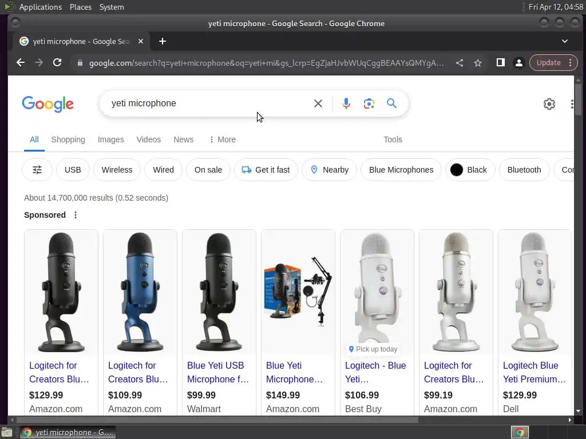
Task: Open the Blue Yeti USB Microphone Walmart link
Action: (218, 372)
